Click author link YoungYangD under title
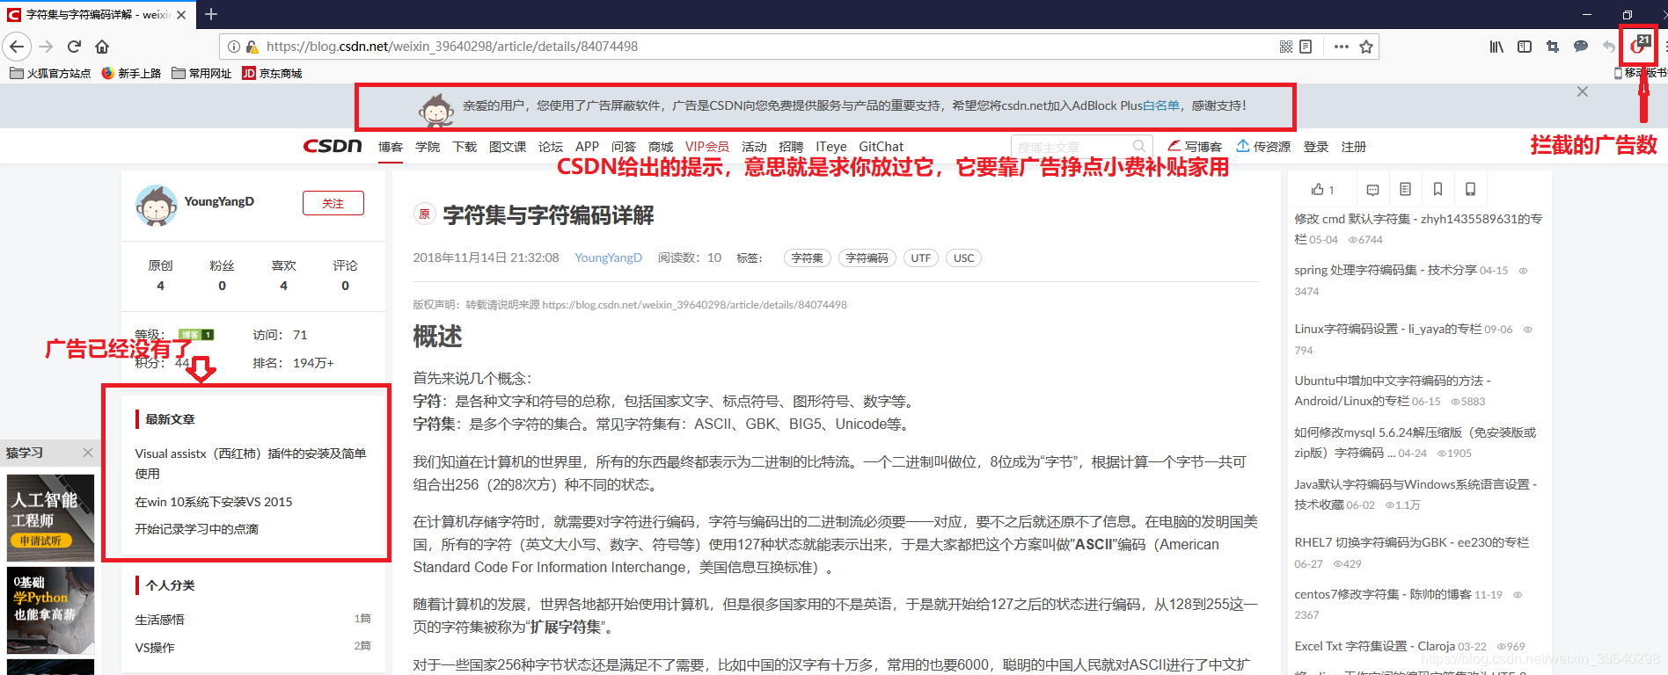1668x675 pixels. click(609, 258)
